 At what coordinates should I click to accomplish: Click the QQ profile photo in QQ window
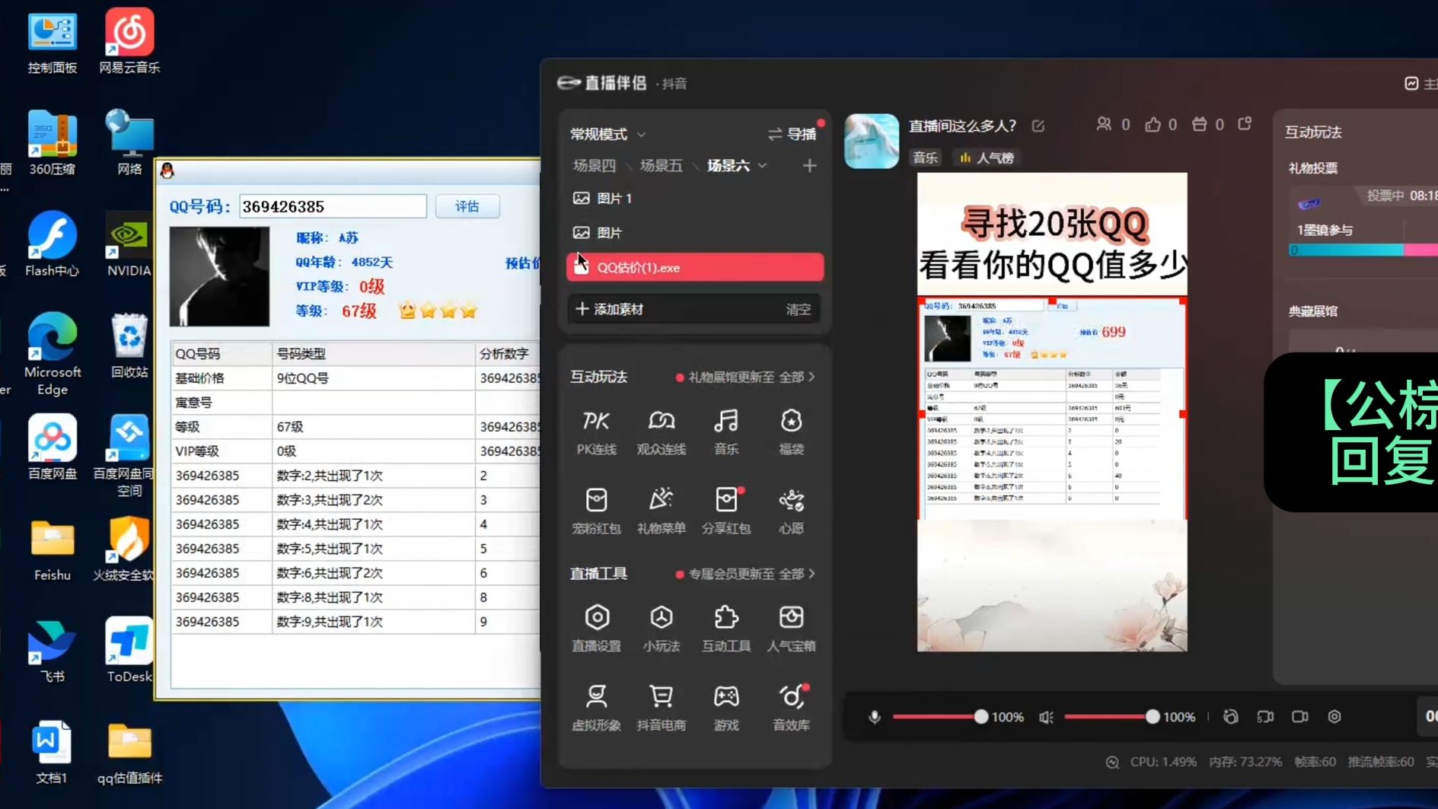point(219,276)
